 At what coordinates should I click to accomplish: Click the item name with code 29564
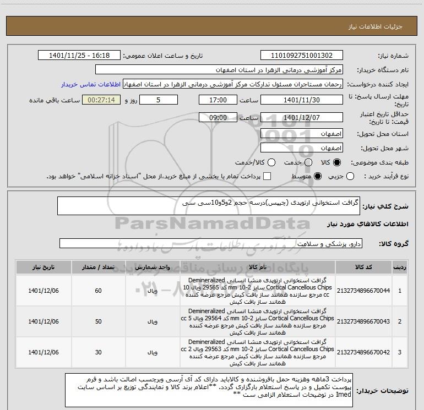(x=258, y=321)
